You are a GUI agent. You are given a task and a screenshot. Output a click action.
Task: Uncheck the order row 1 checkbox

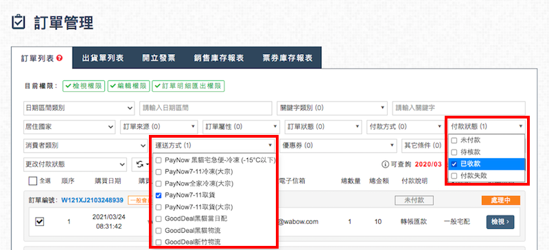pos(40,221)
